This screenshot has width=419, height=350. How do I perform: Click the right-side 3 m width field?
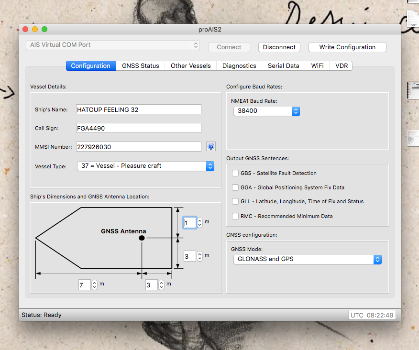click(x=190, y=256)
